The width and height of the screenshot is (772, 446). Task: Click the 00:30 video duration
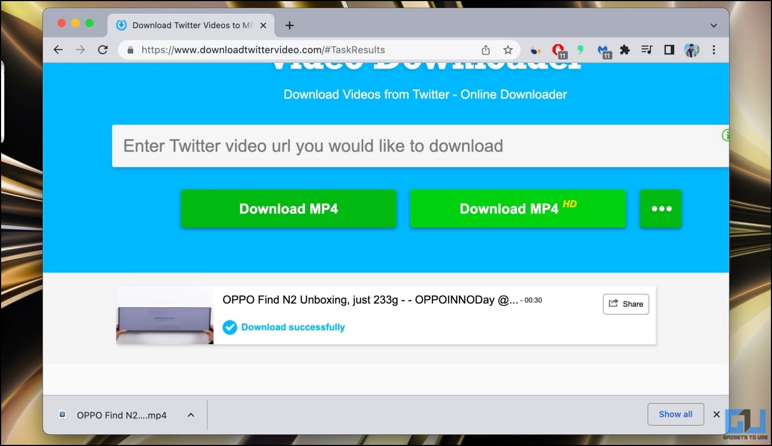tap(533, 301)
